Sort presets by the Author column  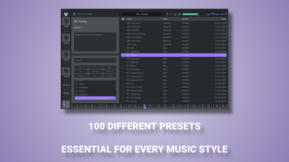195,19
